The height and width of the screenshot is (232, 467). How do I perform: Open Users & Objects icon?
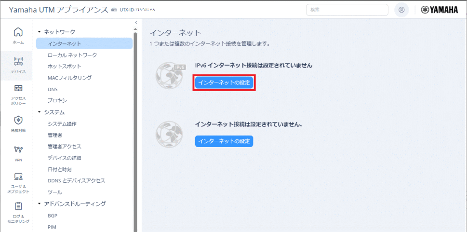18,177
